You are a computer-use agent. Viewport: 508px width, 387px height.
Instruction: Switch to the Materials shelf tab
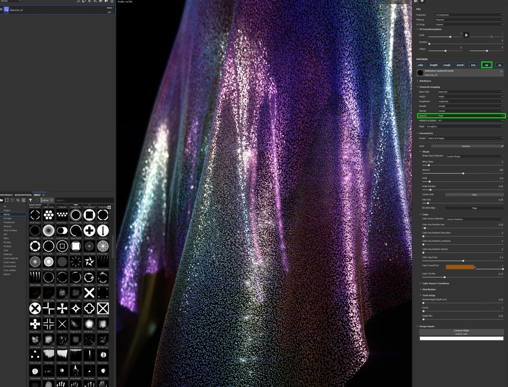click(6, 195)
